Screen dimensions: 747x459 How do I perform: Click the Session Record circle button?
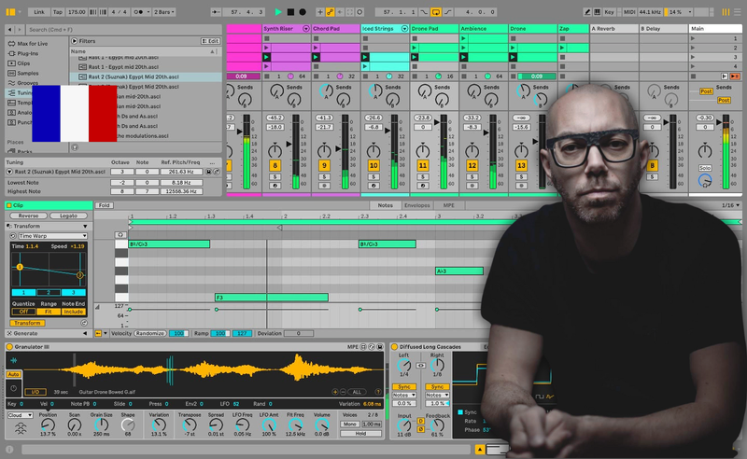tap(359, 12)
